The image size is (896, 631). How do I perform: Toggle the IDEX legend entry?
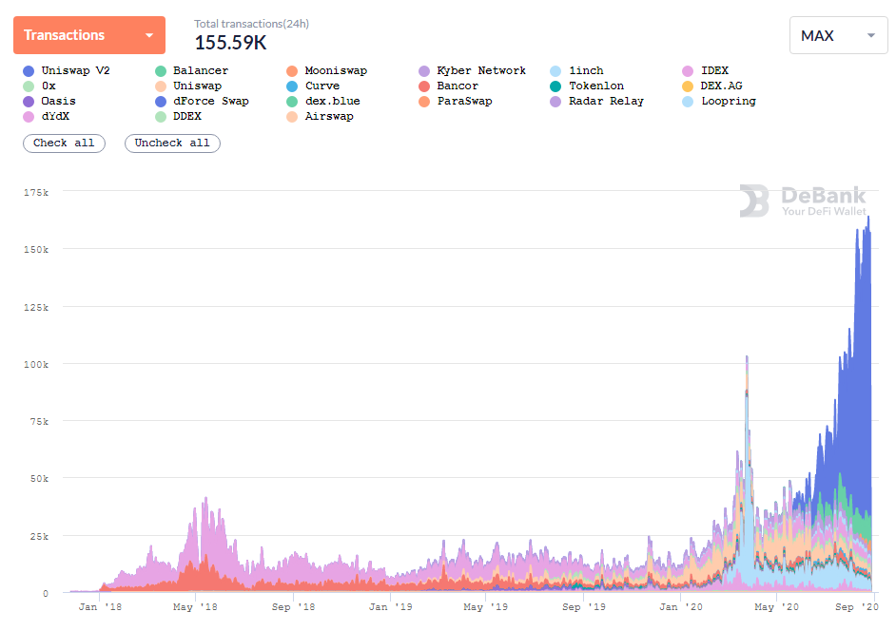tap(705, 71)
